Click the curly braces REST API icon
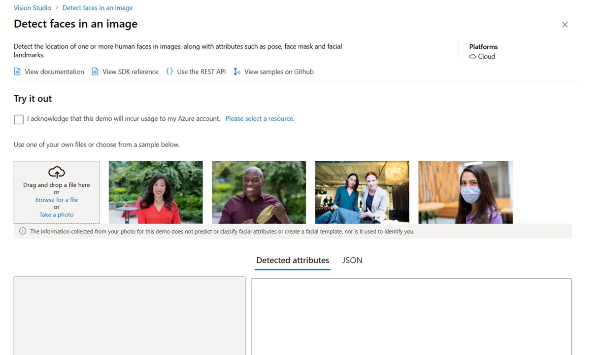 [169, 71]
